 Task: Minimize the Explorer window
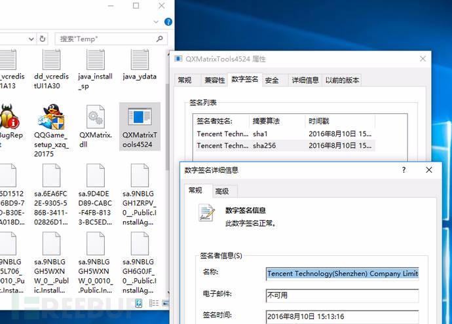111,5
